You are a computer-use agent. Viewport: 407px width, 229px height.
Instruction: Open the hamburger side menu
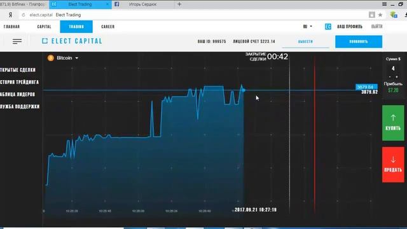[x=17, y=41]
